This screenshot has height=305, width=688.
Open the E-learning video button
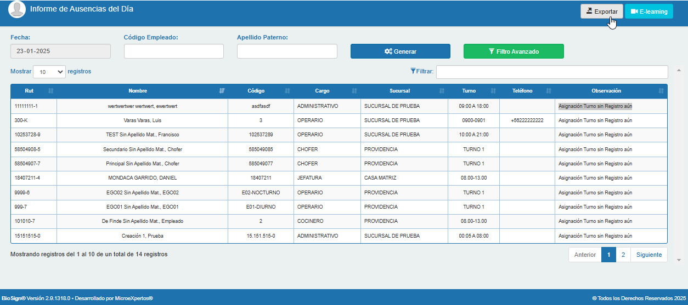[649, 11]
